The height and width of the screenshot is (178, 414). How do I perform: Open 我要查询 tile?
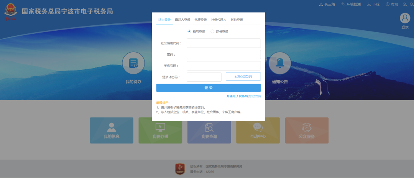[x=209, y=130]
